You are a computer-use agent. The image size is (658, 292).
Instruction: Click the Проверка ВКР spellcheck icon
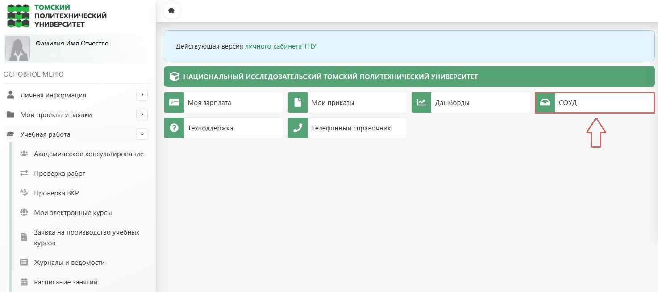24,193
